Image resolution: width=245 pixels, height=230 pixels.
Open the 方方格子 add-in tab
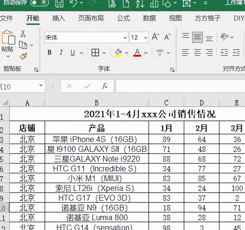point(208,18)
